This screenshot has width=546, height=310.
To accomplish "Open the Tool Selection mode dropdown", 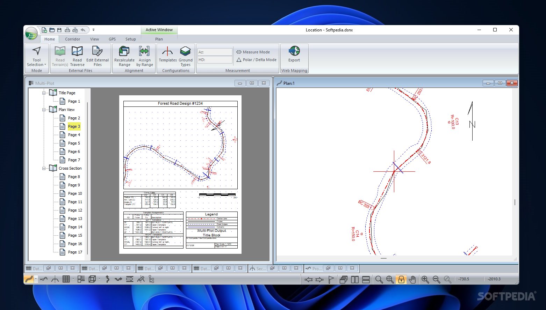I will [x=37, y=56].
